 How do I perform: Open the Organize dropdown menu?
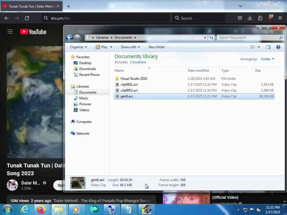click(78, 47)
